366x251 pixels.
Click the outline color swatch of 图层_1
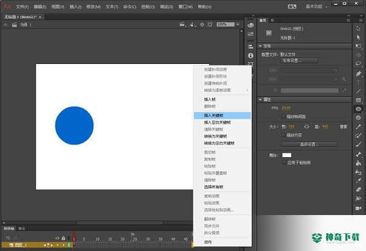tap(69, 245)
